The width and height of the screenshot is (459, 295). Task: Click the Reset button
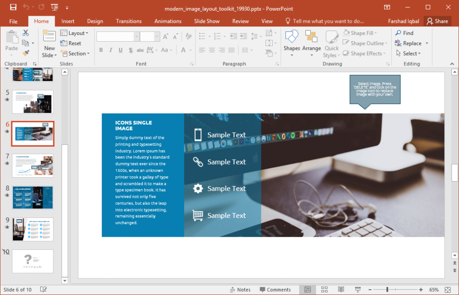pos(70,43)
